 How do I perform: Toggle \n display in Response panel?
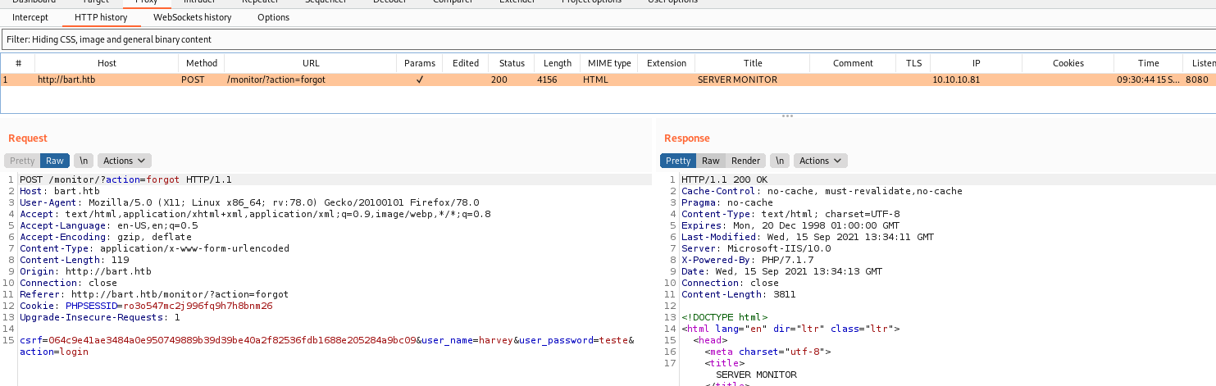click(781, 161)
